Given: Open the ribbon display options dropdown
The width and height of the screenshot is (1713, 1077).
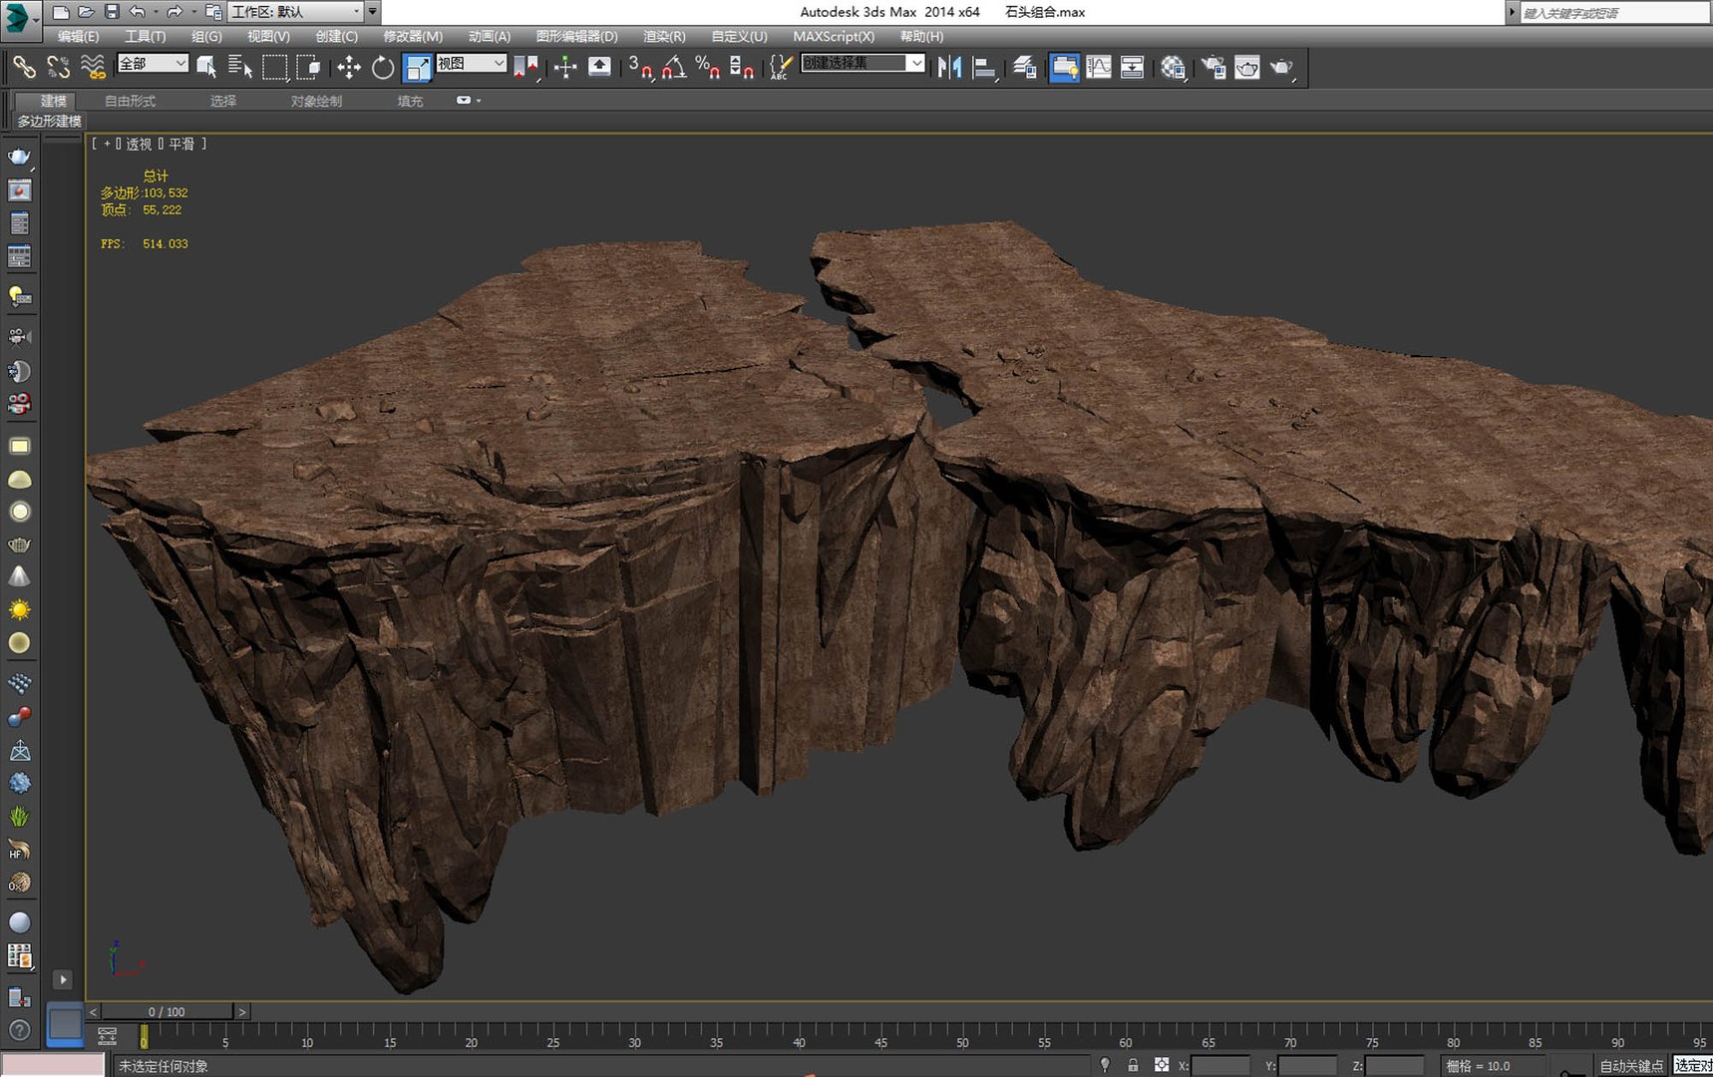Looking at the screenshot, I should (x=468, y=101).
